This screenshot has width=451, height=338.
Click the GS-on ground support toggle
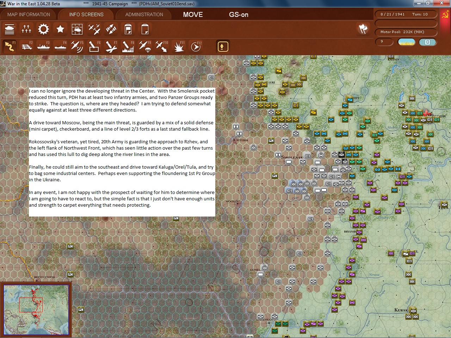(x=239, y=14)
